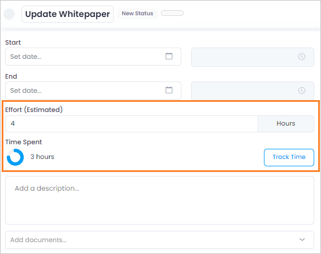The width and height of the screenshot is (321, 254).
Task: Click the Time Spent progress ring
Action: 15,157
